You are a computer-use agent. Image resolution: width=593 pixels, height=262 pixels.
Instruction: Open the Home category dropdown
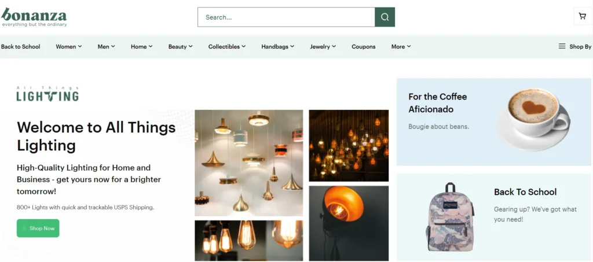(141, 47)
